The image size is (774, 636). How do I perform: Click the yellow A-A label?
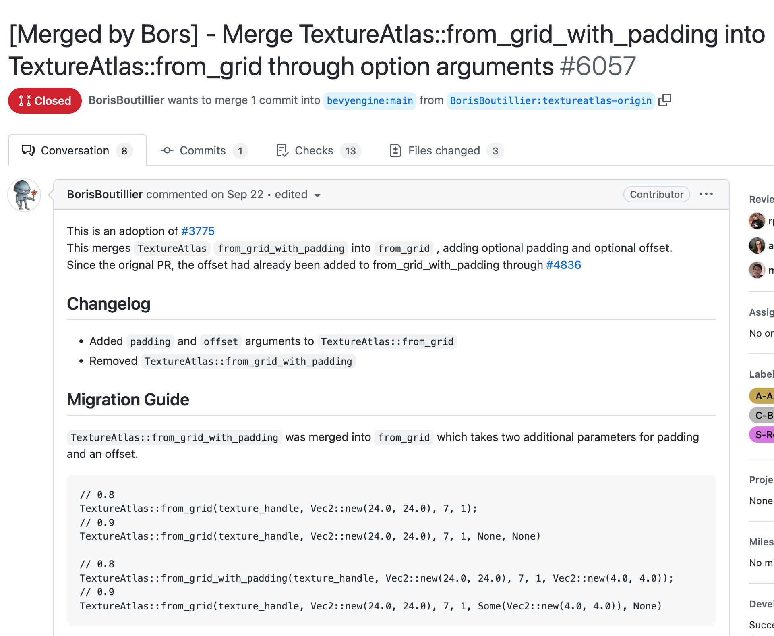click(x=763, y=396)
